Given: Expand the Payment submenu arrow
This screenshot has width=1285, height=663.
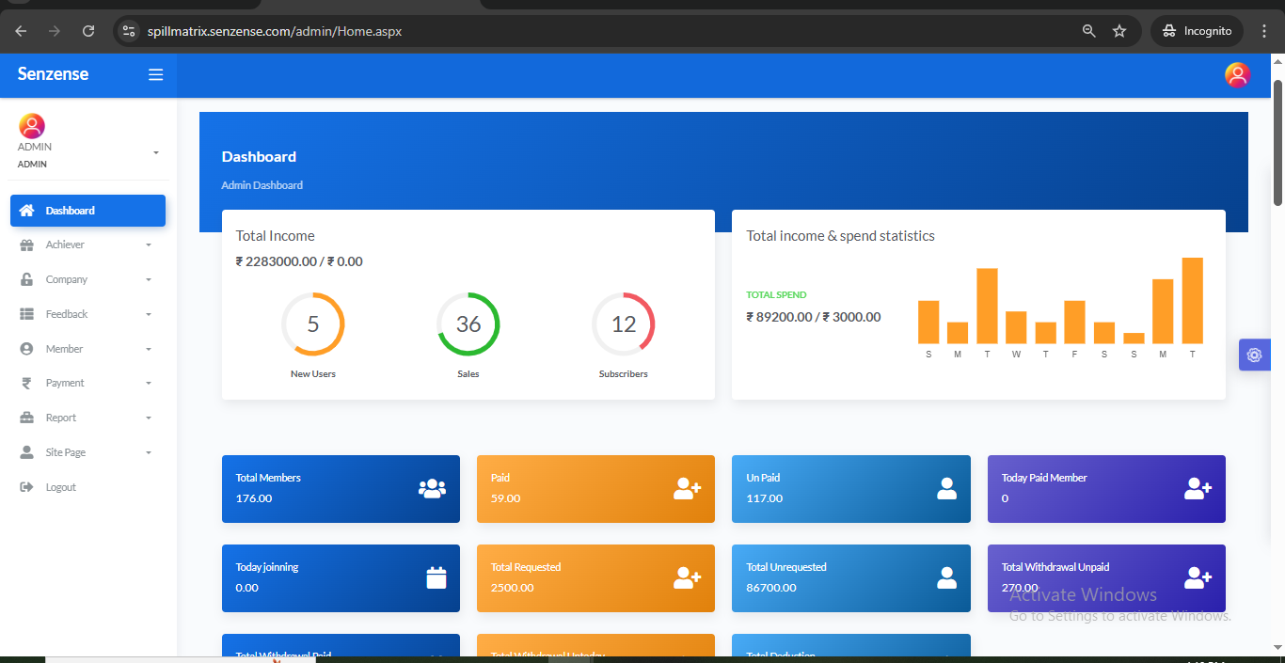Looking at the screenshot, I should (149, 384).
